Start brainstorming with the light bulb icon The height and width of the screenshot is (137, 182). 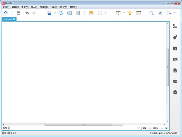click(130, 13)
